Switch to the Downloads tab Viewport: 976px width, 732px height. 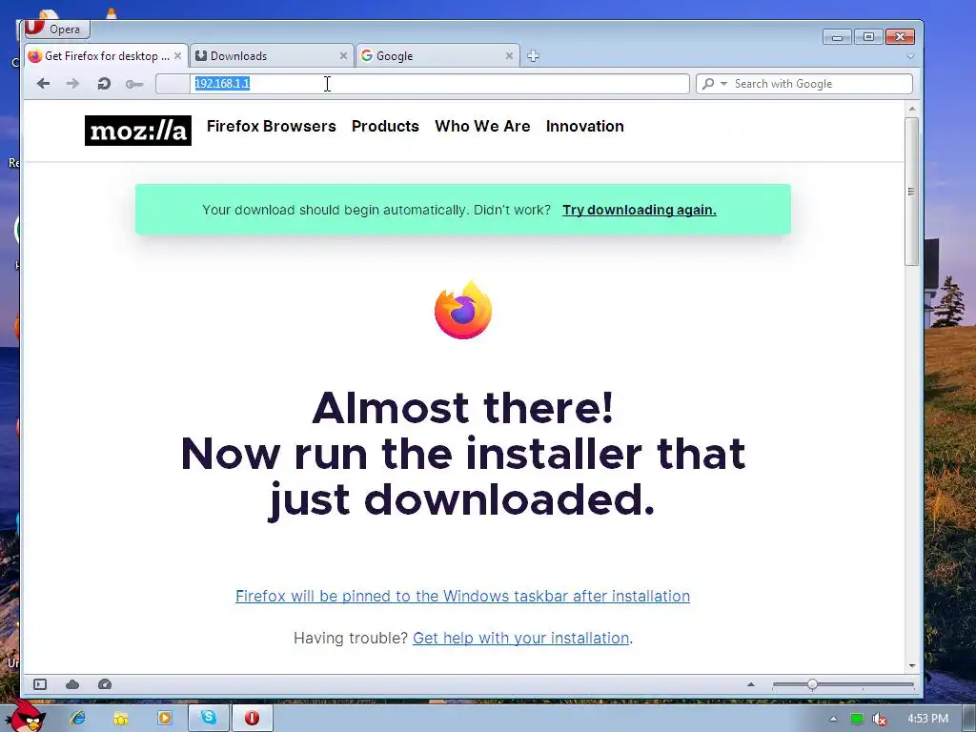pyautogui.click(x=272, y=56)
